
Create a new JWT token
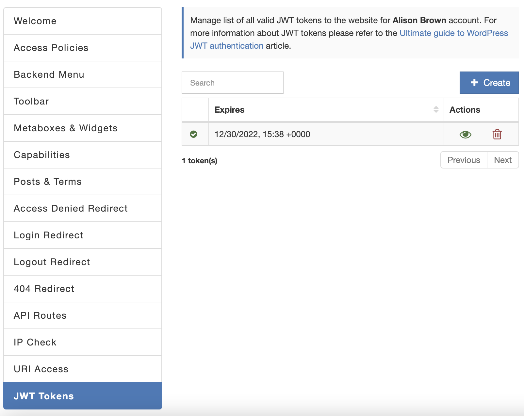[489, 83]
